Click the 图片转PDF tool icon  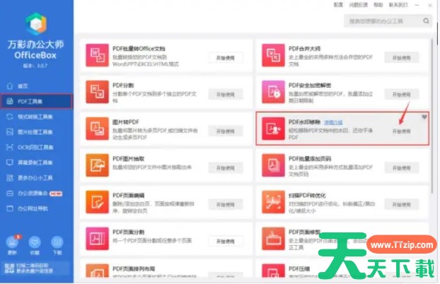pyautogui.click(x=97, y=129)
